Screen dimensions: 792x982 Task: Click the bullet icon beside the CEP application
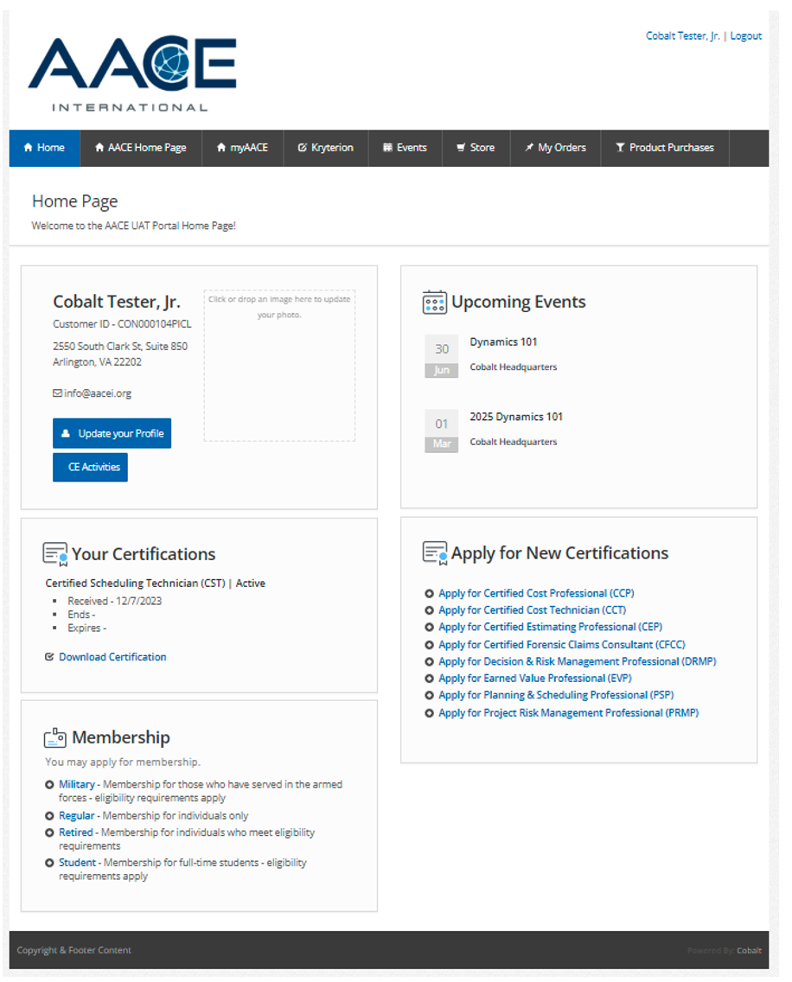429,628
